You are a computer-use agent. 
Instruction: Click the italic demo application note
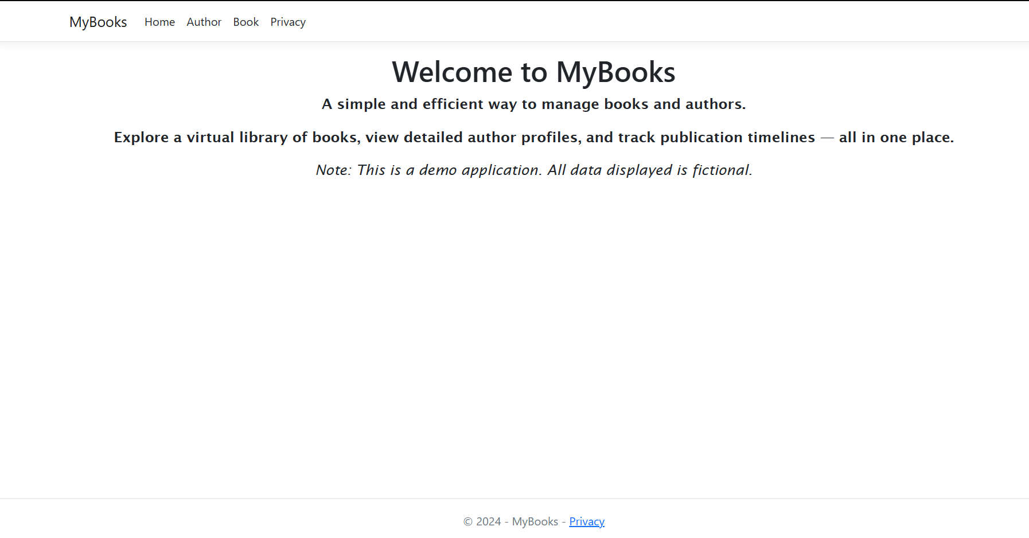tap(533, 170)
